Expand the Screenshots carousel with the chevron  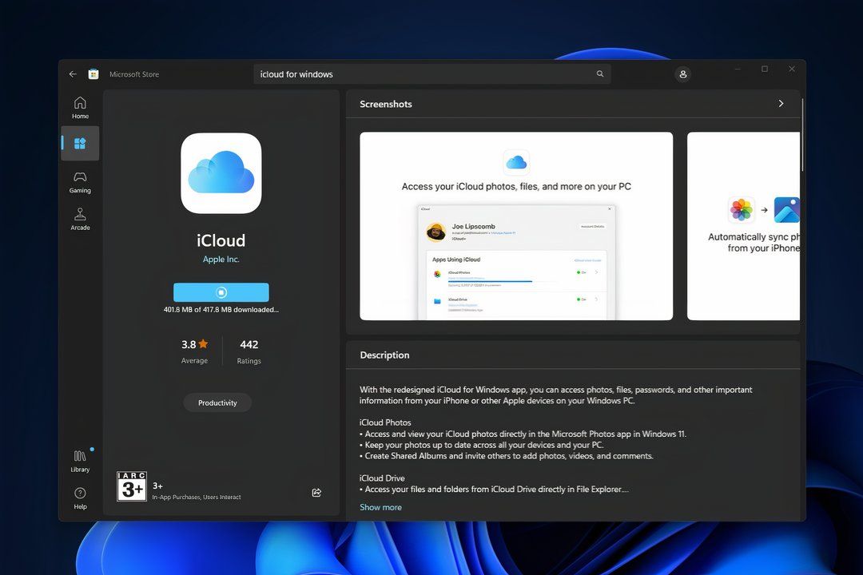click(781, 103)
